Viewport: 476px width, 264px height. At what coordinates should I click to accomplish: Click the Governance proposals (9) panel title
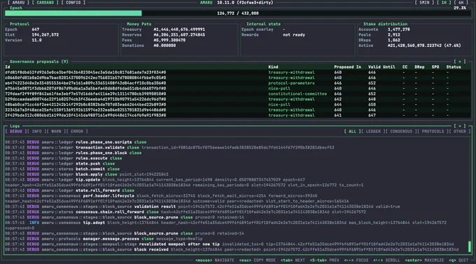39,62
